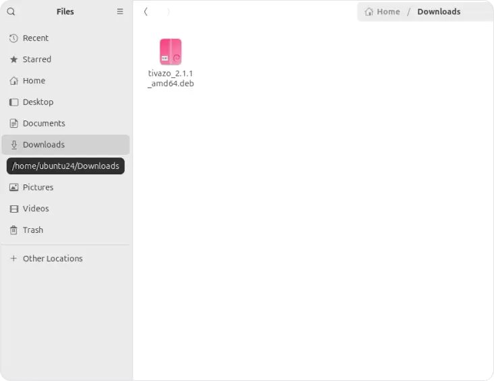The image size is (494, 381).
Task: Click the Pictures image icon
Action: tap(13, 188)
